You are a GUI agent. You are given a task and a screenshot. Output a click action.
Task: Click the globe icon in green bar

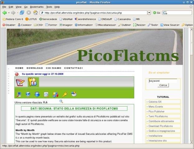[28, 95]
